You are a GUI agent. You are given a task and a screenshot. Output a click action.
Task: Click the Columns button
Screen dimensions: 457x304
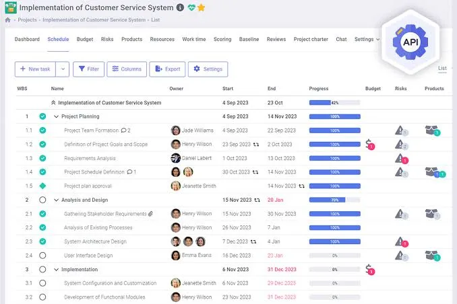[x=127, y=69]
